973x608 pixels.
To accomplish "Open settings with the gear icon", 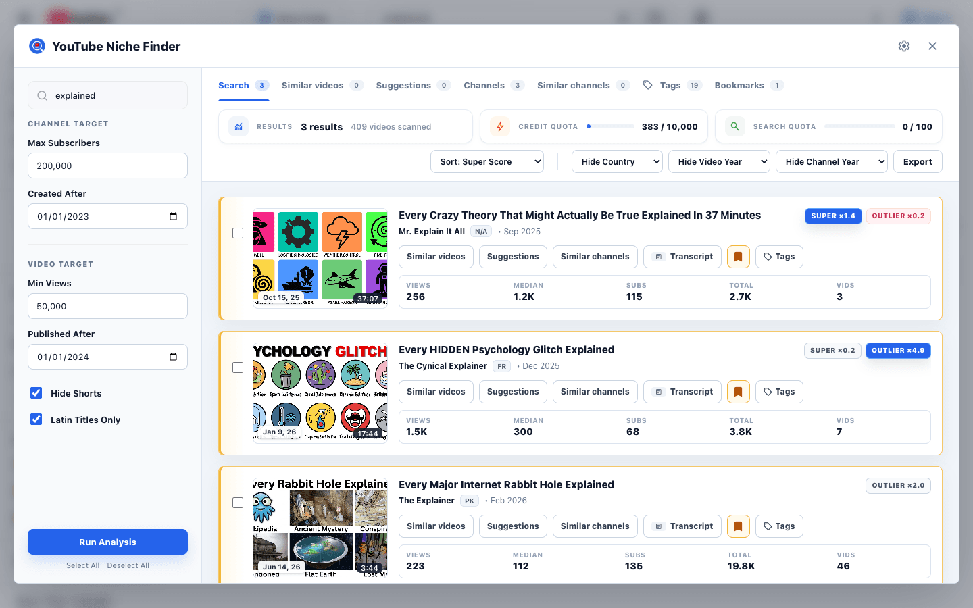I will [904, 46].
